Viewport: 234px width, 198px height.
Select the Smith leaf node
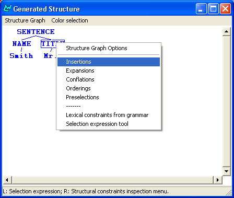[21, 56]
